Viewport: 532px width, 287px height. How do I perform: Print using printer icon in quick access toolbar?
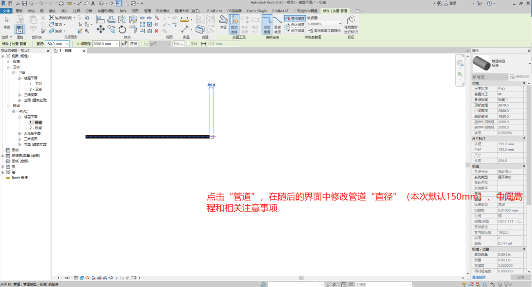click(x=61, y=3)
